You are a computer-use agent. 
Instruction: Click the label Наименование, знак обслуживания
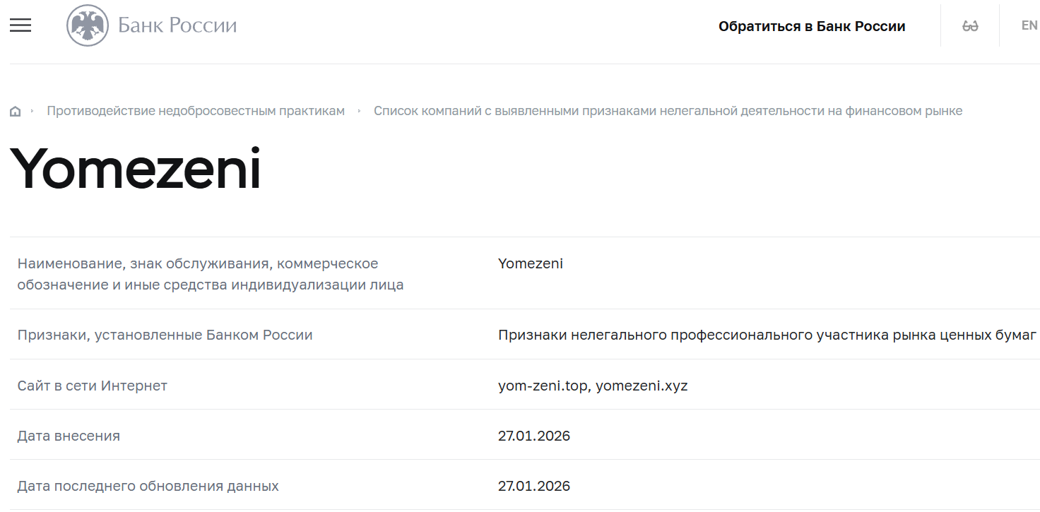click(198, 273)
